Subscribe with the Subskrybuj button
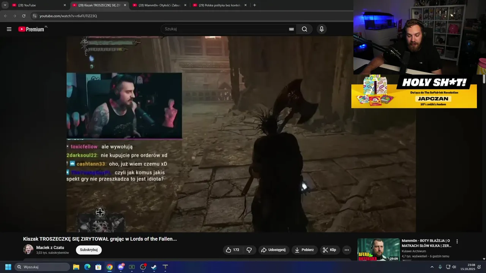 tap(89, 250)
